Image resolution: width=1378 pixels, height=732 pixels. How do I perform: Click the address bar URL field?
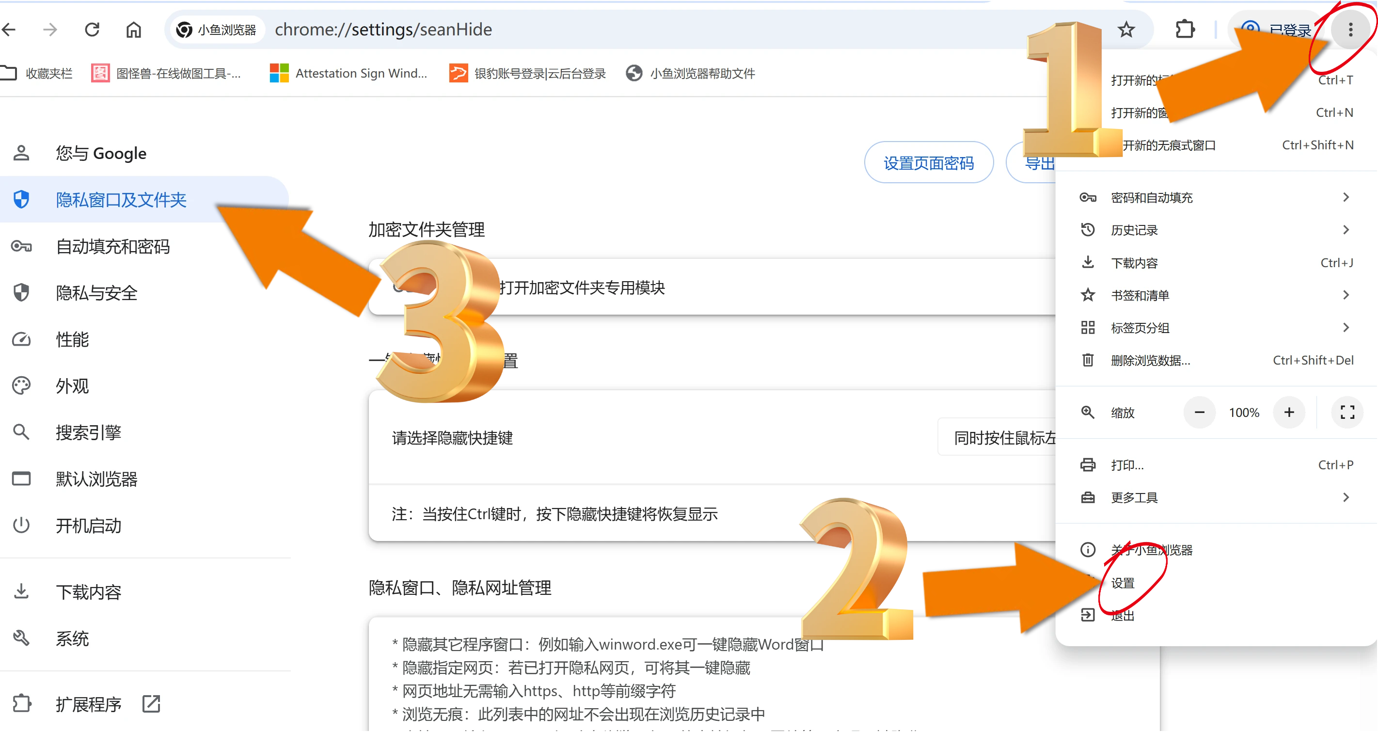(x=642, y=30)
